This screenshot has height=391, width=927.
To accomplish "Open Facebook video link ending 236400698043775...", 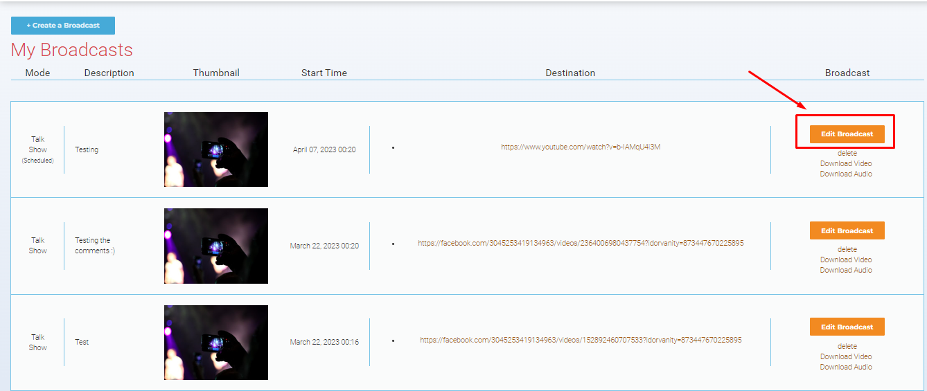I will click(x=581, y=243).
